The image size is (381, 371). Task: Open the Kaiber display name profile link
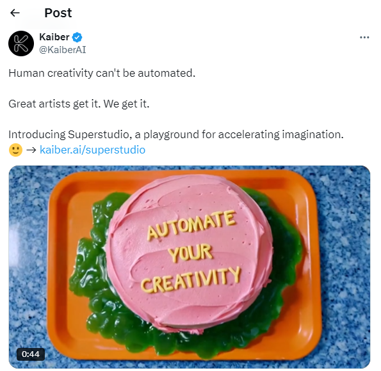coord(54,37)
